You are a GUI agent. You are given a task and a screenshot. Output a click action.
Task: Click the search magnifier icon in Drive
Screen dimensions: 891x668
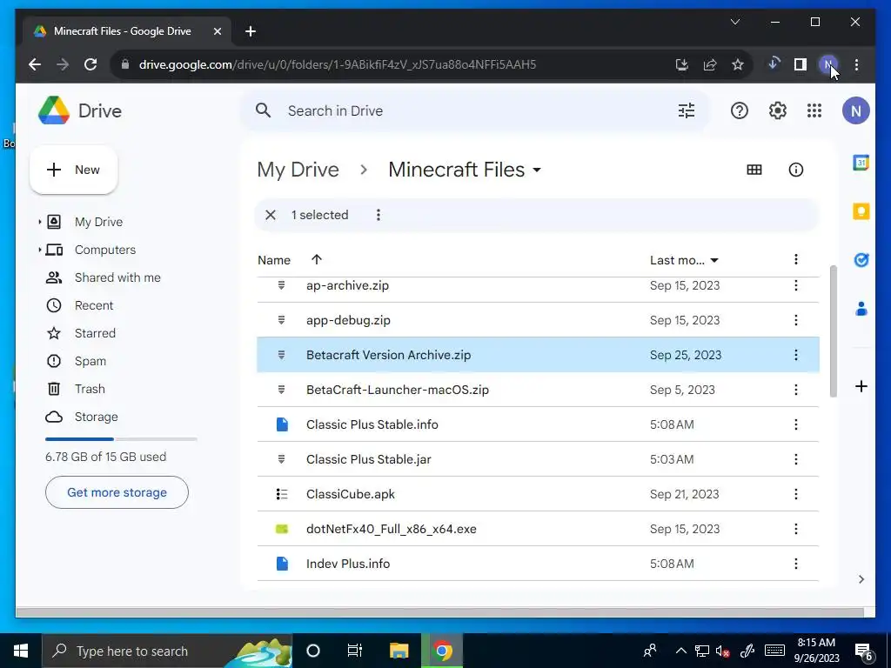tap(263, 110)
